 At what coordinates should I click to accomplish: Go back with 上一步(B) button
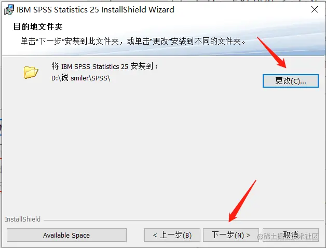tap(172, 235)
